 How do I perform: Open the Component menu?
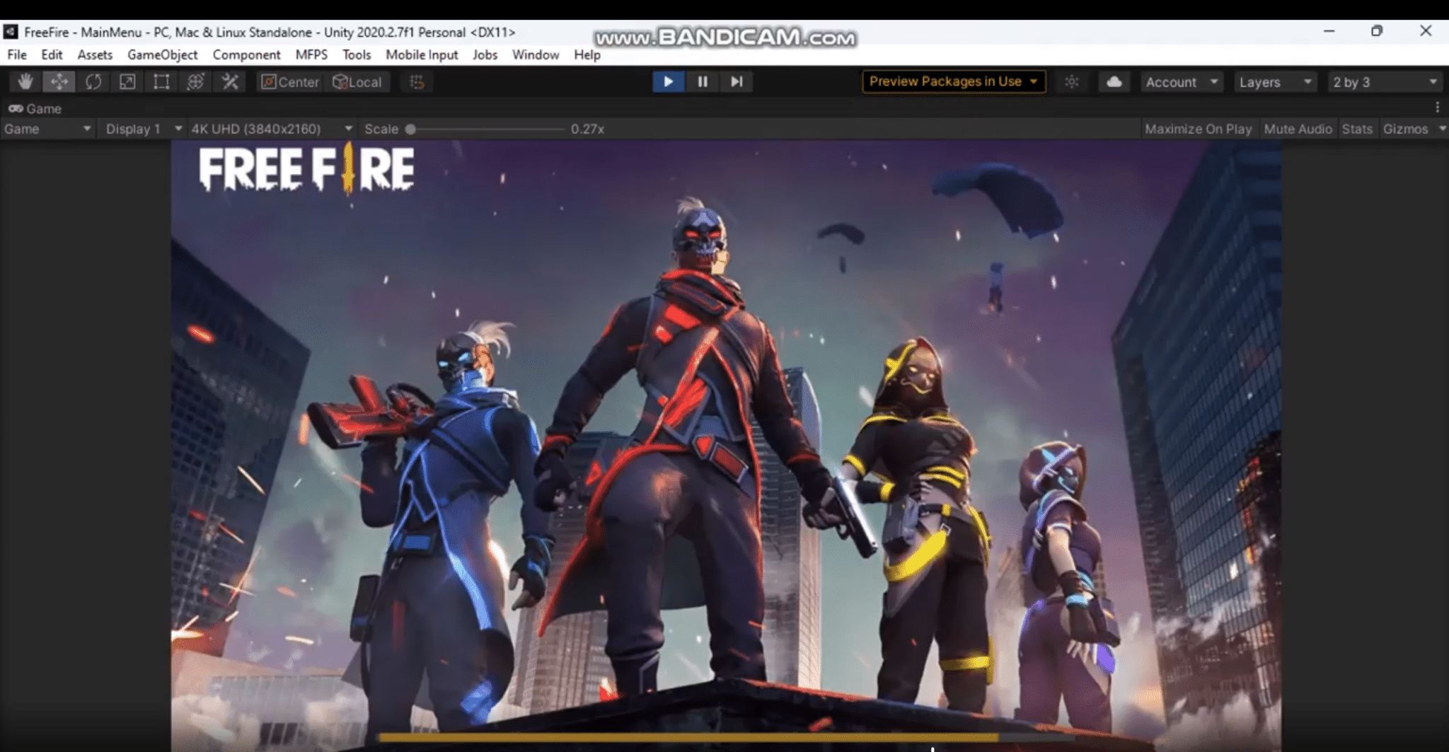pos(246,54)
